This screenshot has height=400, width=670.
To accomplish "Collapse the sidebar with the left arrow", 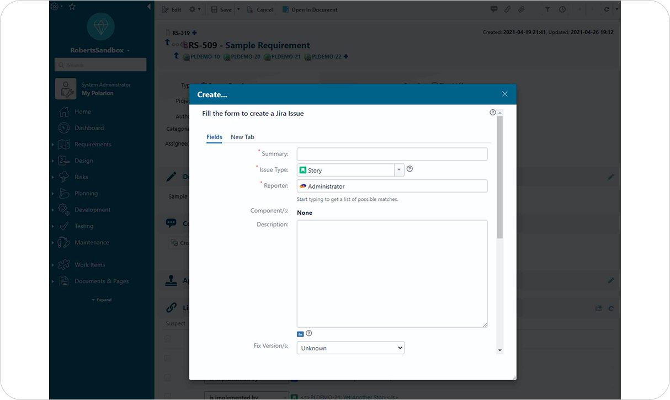I will pos(149,7).
